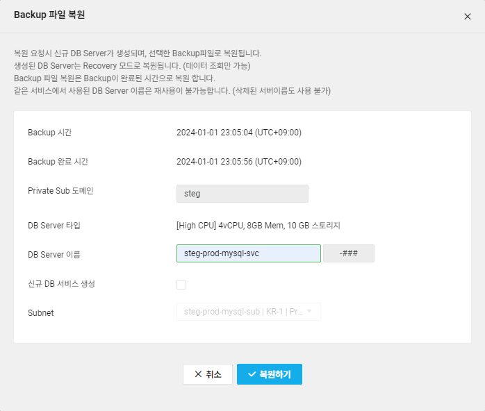Click the Backup 완료 시간 label
Screen dimensions: 485x411
58,162
